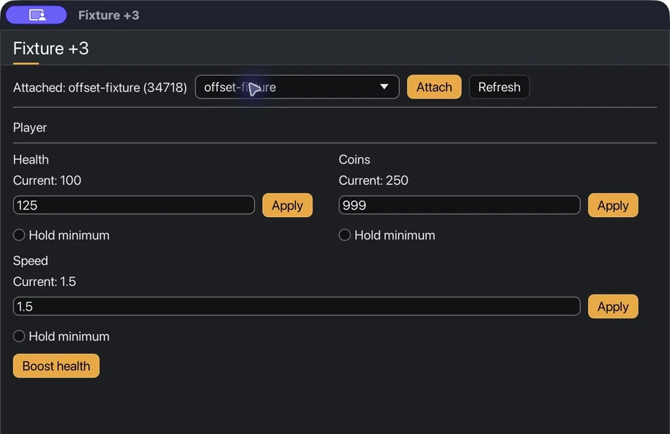Click the Health label

click(31, 159)
